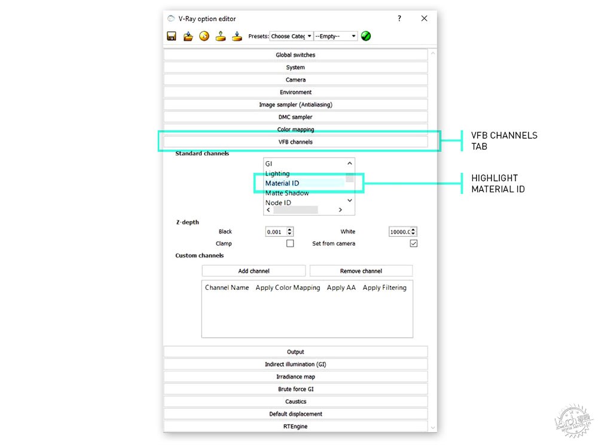Expand the Image sampler (Antialiasing) rollout
This screenshot has height=445, width=598.
295,105
